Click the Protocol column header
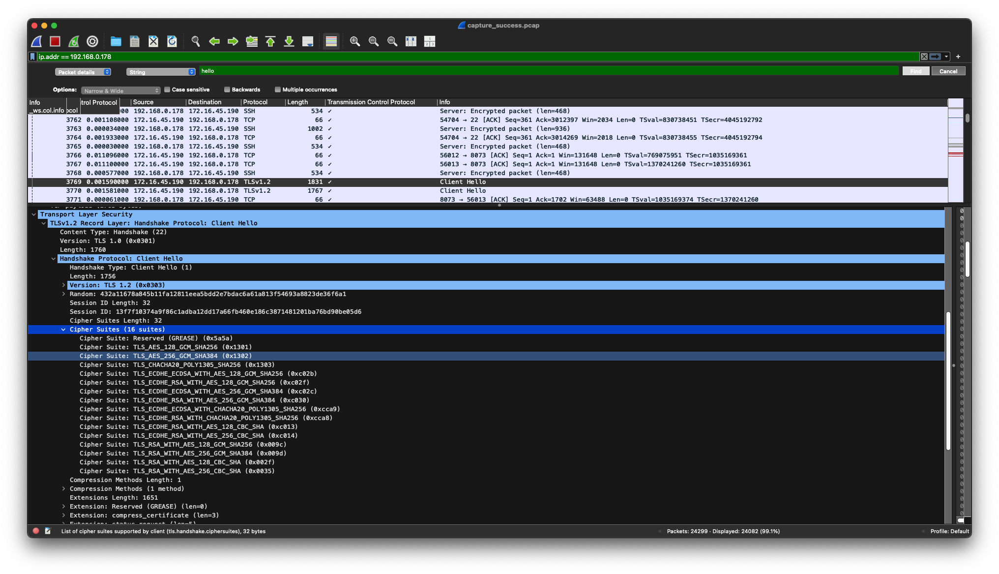999x574 pixels. [x=255, y=102]
